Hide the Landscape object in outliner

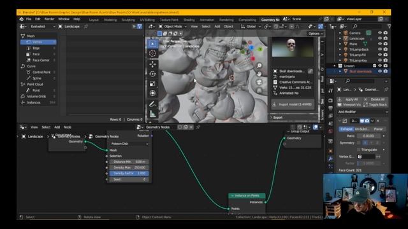tap(380, 38)
